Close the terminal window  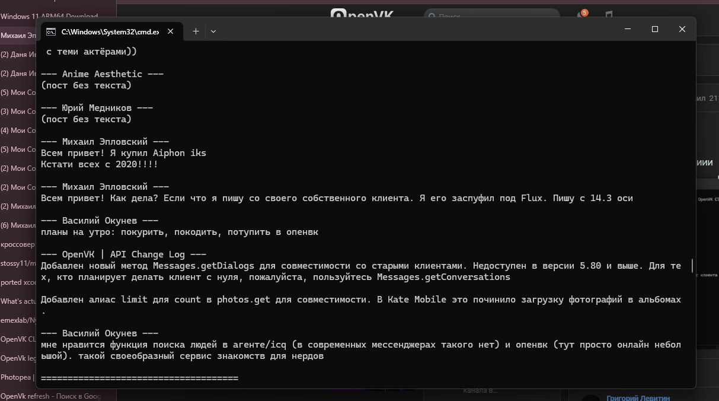pos(682,30)
